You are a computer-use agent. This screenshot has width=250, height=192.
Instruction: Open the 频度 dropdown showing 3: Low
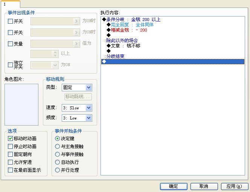(x=77, y=118)
